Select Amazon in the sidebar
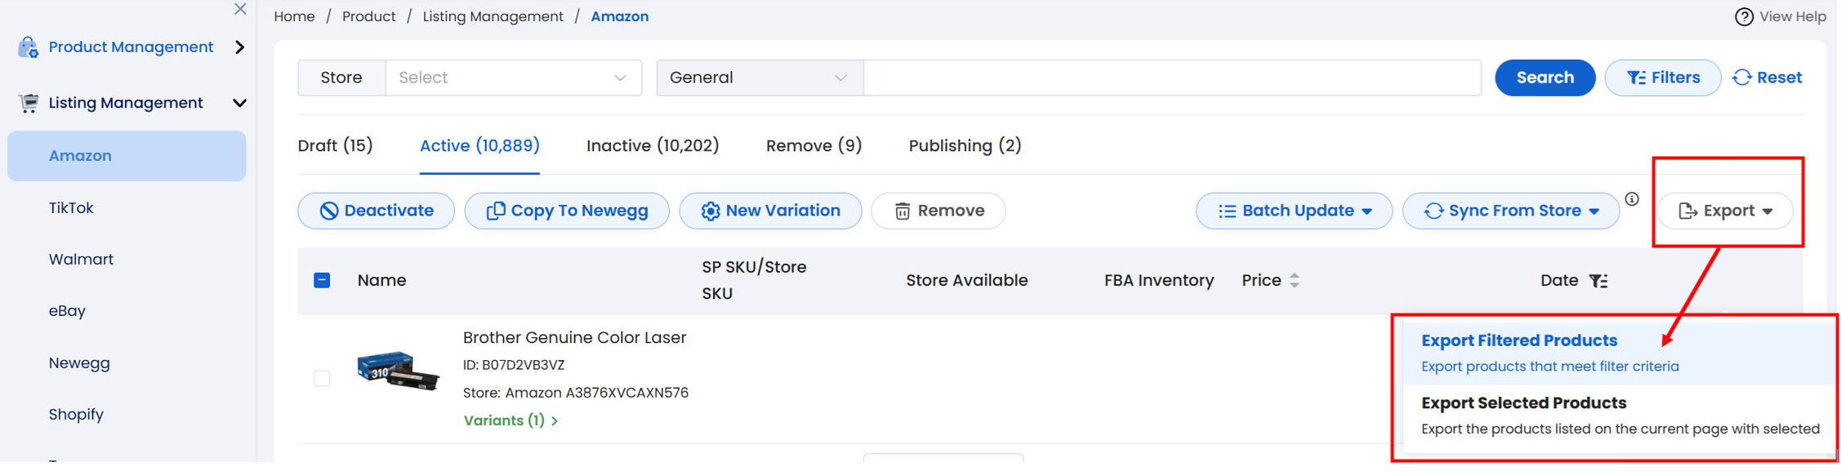 (x=127, y=156)
